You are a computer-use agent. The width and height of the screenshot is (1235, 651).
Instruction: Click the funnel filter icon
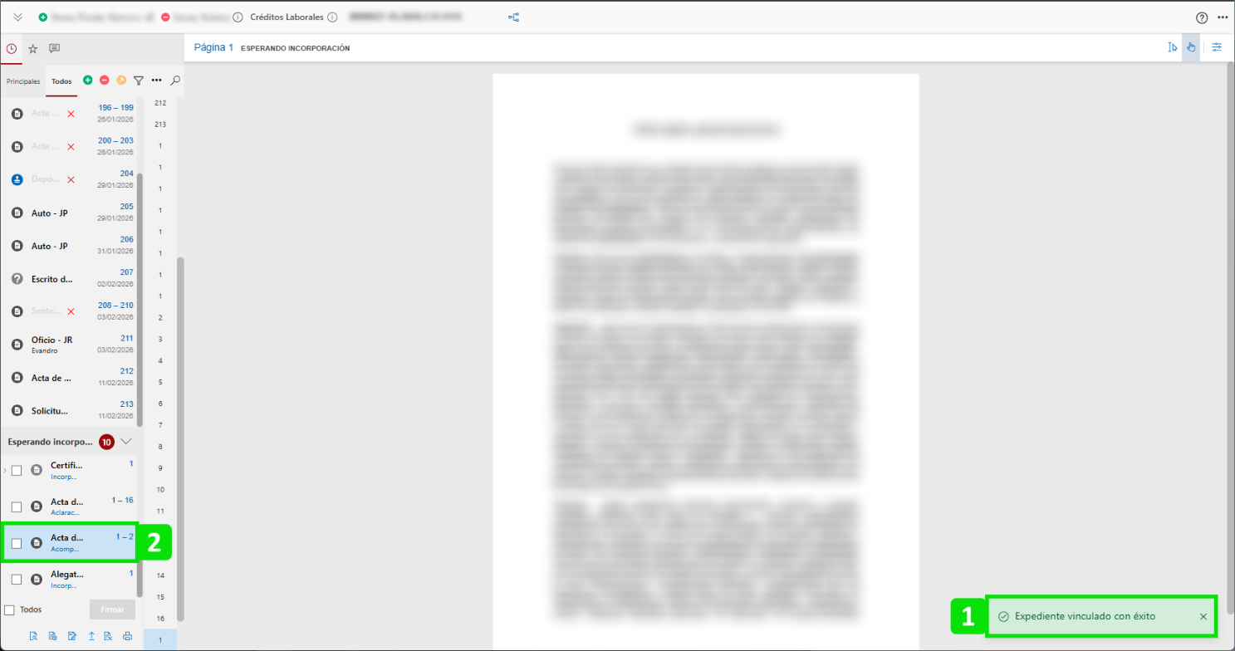click(139, 81)
